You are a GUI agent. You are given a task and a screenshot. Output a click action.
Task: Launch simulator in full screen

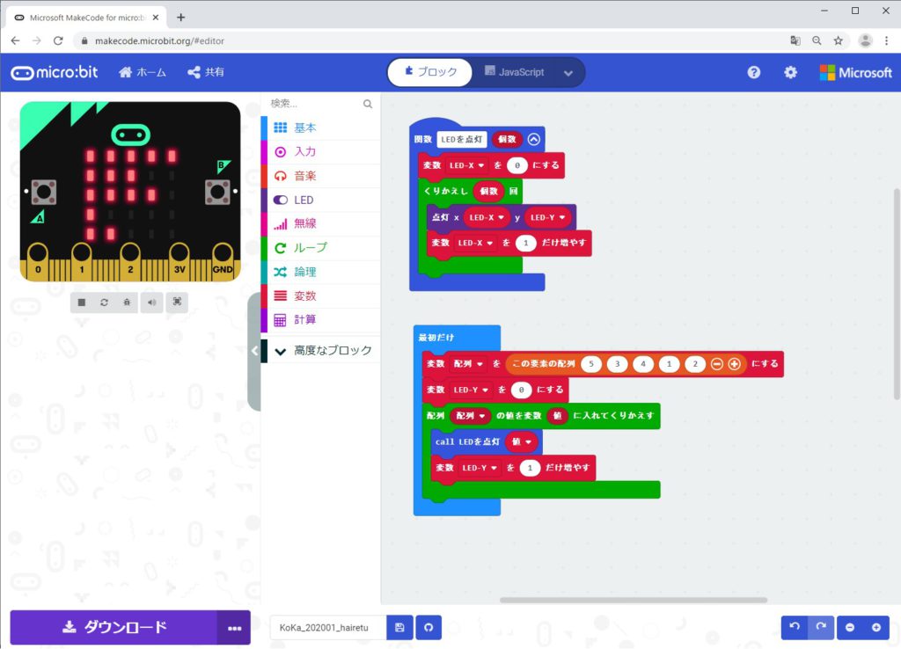(177, 302)
